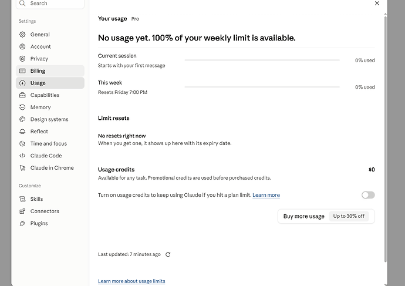Click the Limit resets heading
This screenshot has height=286, width=405.
tap(114, 118)
